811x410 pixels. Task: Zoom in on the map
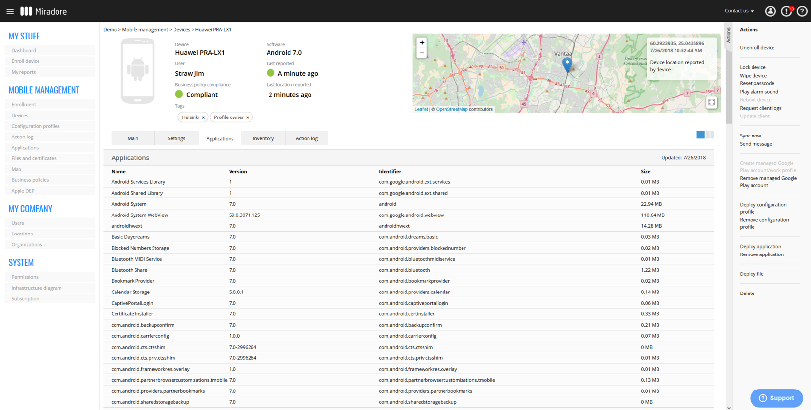422,43
